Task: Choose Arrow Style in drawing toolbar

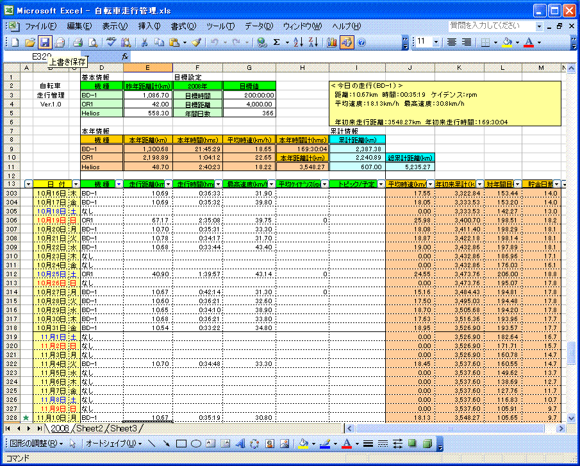Action: [397, 444]
